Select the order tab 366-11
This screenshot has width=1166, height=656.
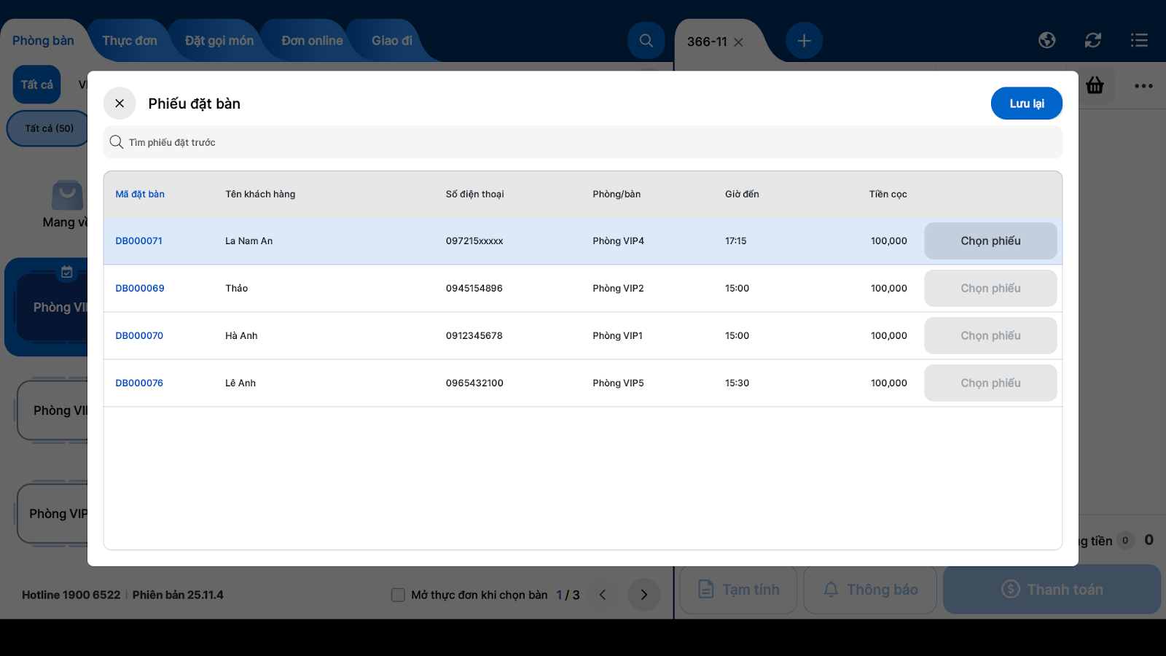(707, 42)
